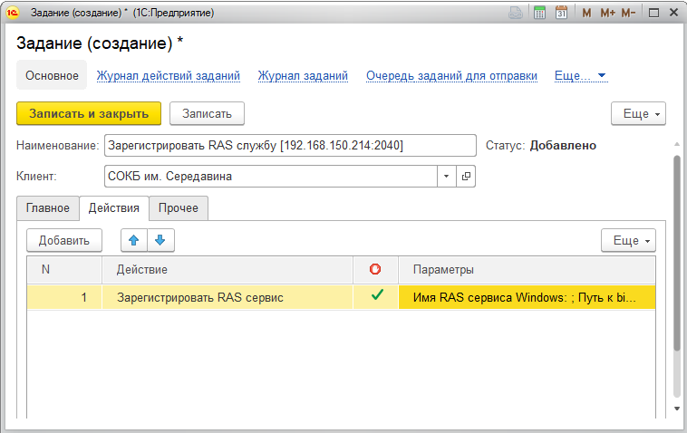Move action down with blue arrow
This screenshot has width=687, height=433.
(160, 240)
